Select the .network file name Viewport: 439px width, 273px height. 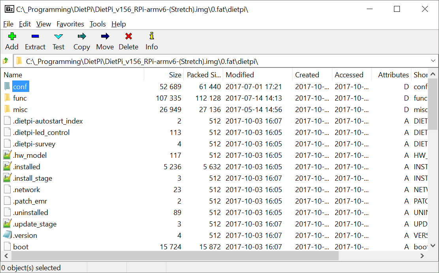pyautogui.click(x=26, y=190)
